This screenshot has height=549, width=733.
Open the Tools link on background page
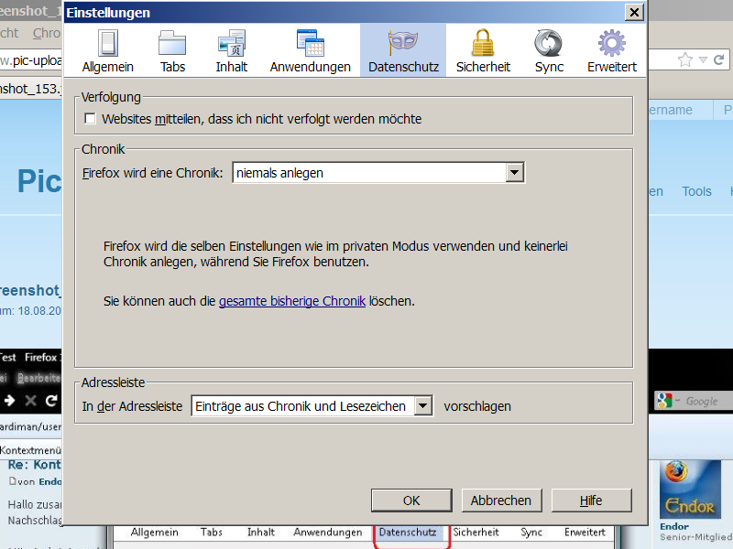pyautogui.click(x=696, y=191)
